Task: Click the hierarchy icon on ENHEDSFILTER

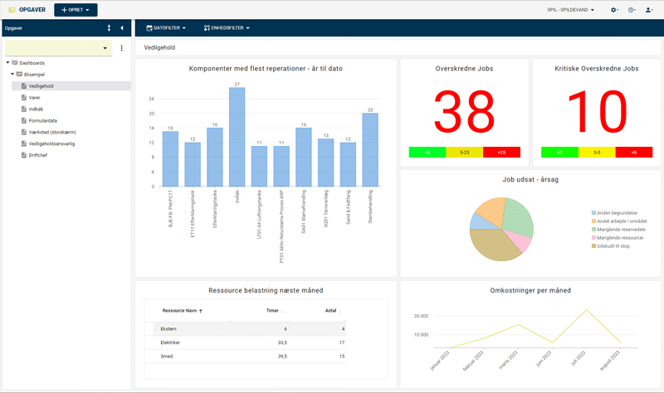Action: [x=207, y=28]
